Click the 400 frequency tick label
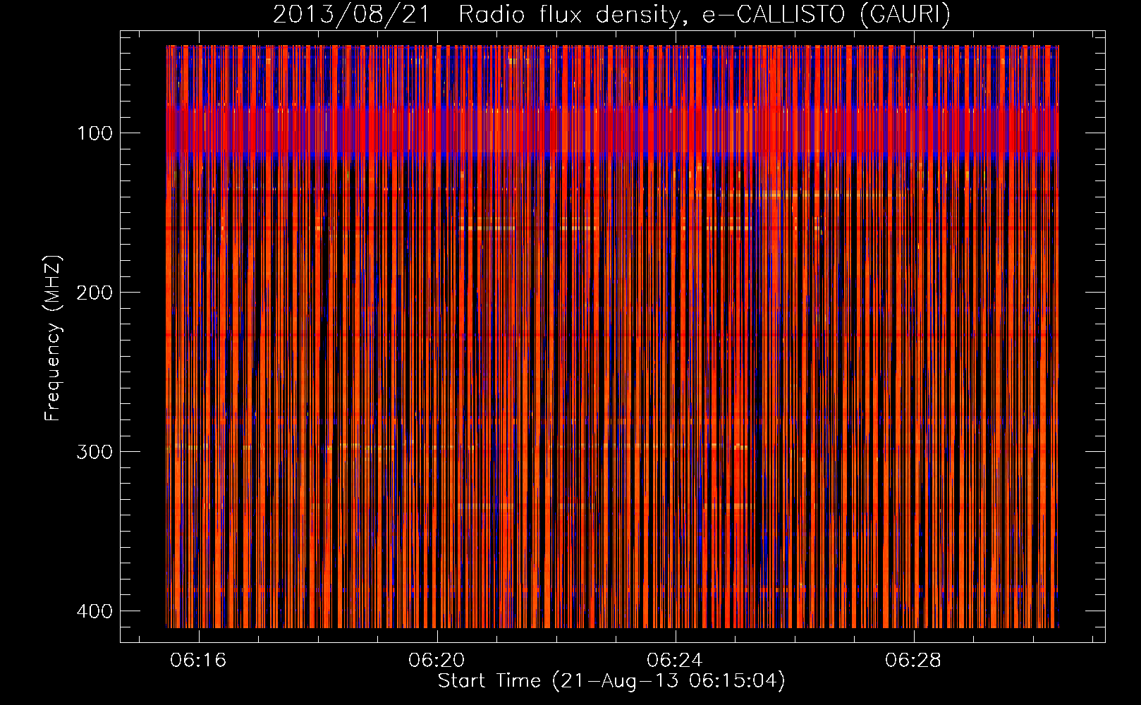The width and height of the screenshot is (1141, 705). pyautogui.click(x=94, y=611)
